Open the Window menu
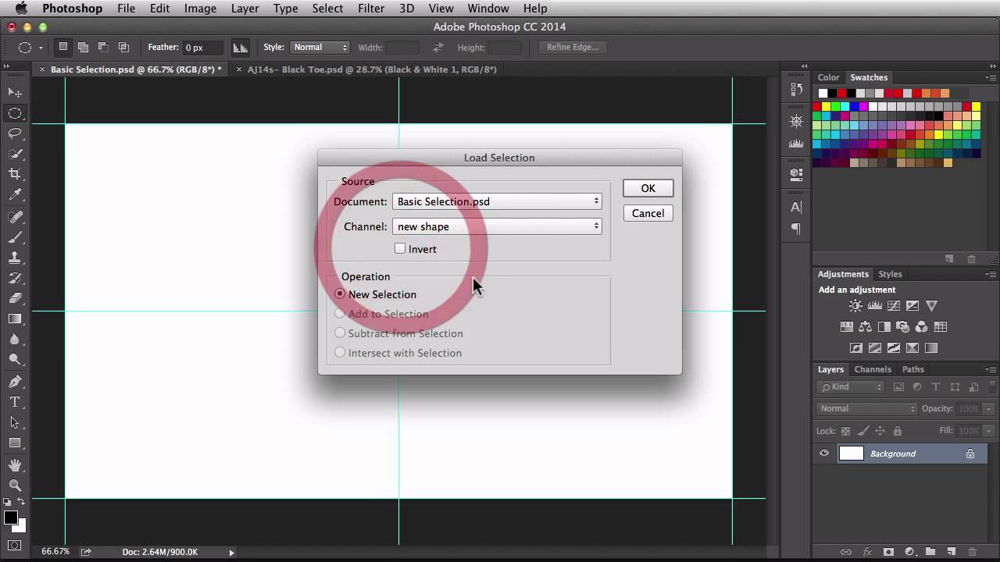Image resolution: width=1000 pixels, height=562 pixels. 488,9
